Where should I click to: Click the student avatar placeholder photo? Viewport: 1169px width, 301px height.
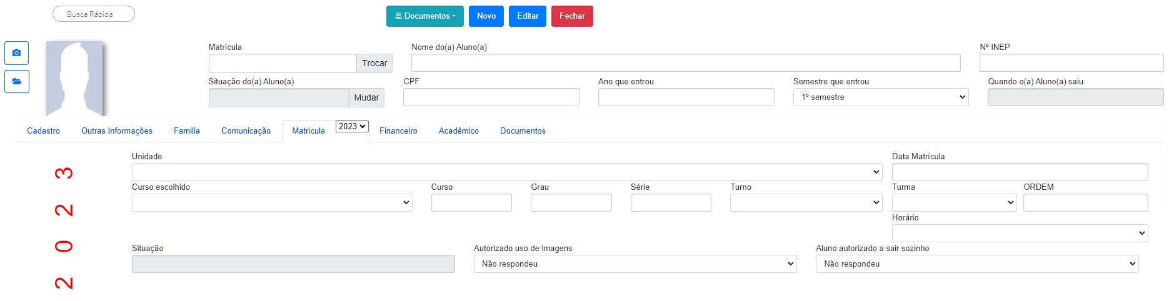(x=74, y=79)
